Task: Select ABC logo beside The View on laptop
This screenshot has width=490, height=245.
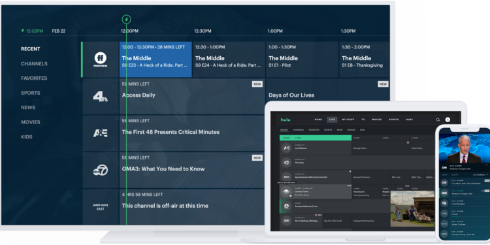Action: tap(287, 163)
